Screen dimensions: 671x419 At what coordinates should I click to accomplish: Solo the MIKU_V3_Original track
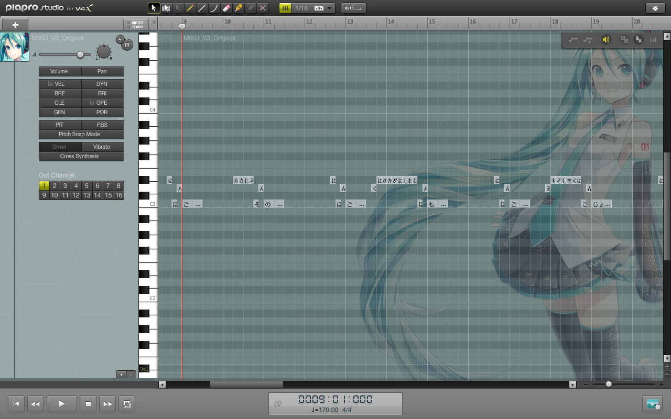[120, 39]
